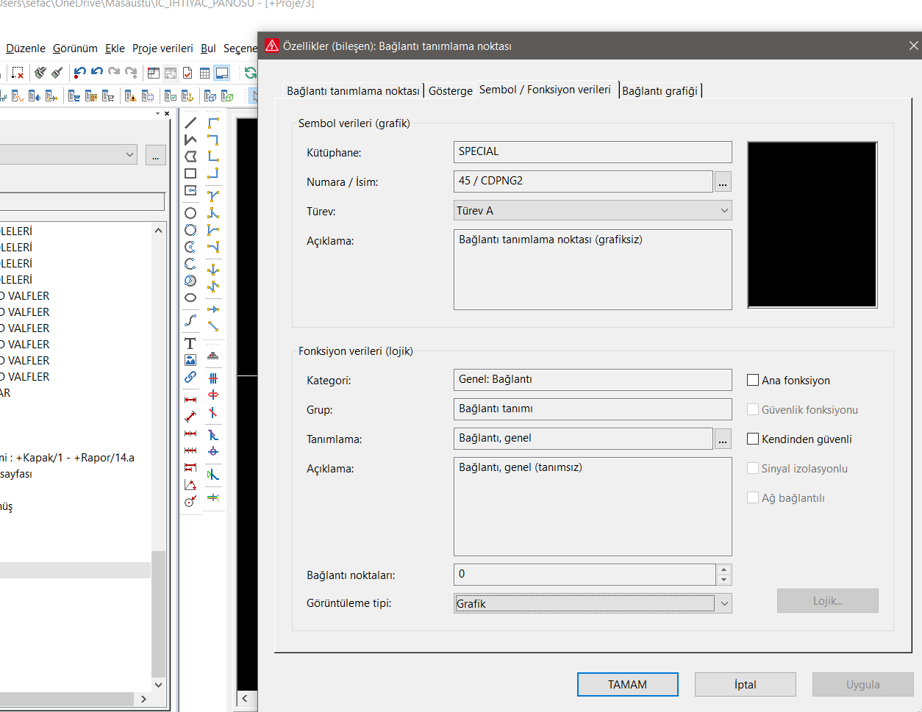Toggle the Ağ bağlantılı checkbox
922x712 pixels.
tap(753, 498)
